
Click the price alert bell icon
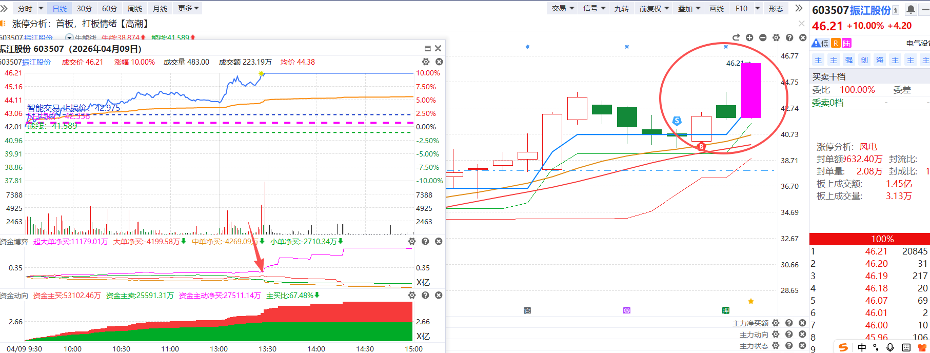(911, 10)
